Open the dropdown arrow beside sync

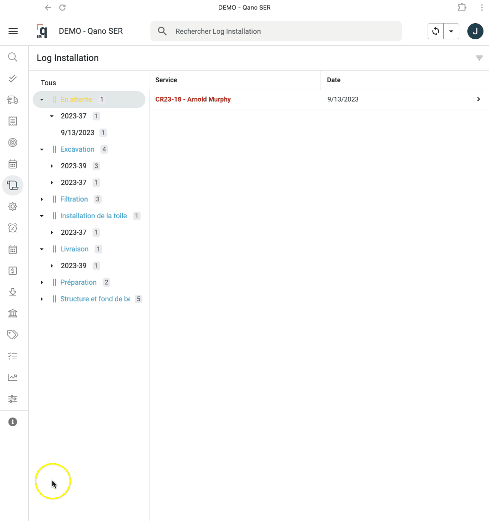coord(451,31)
